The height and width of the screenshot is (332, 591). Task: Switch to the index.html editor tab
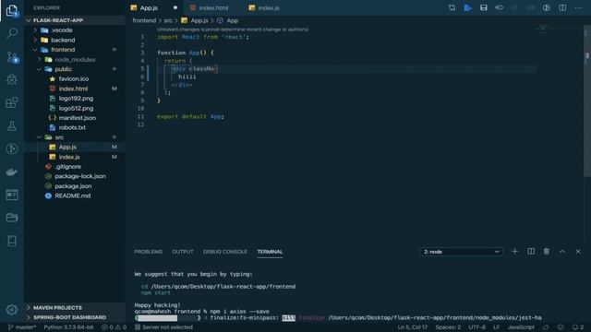(x=213, y=8)
